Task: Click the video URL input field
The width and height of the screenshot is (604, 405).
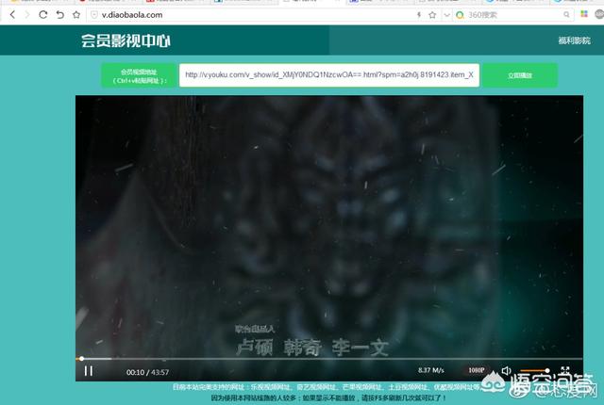Action: 330,75
